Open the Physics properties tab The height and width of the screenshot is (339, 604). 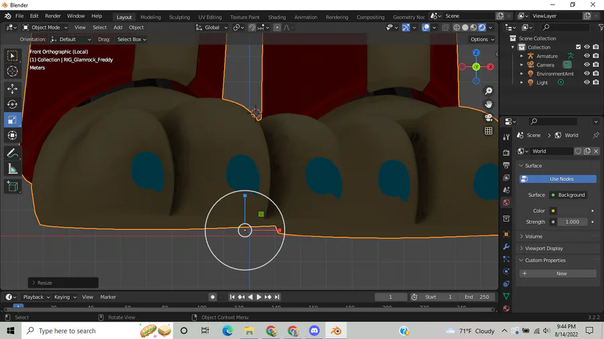point(506,271)
